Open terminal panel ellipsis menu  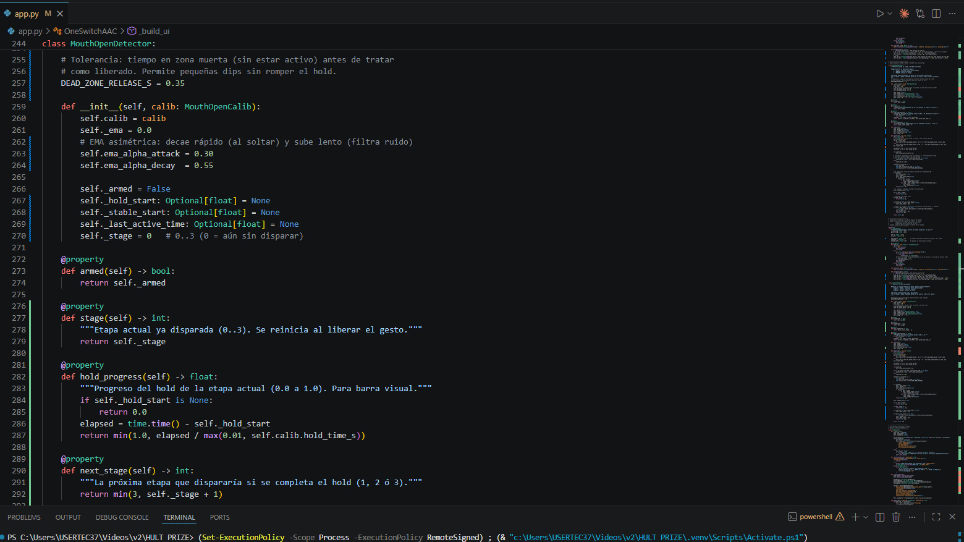(912, 517)
